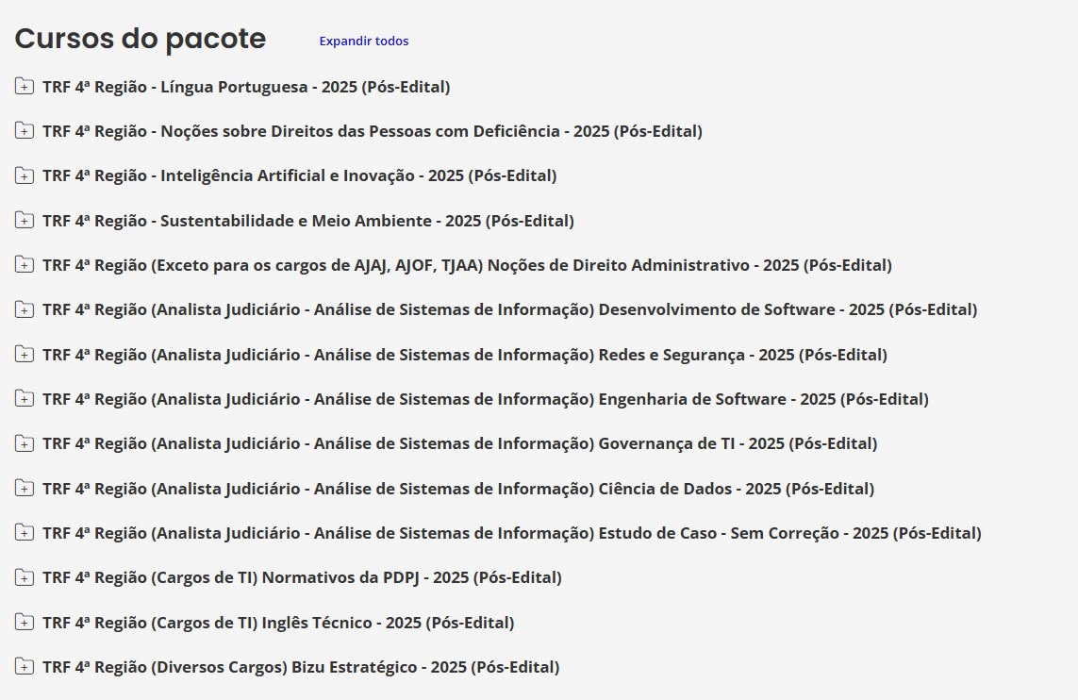1078x700 pixels.
Task: Select the Inglês Técnico course title
Action: coord(278,623)
